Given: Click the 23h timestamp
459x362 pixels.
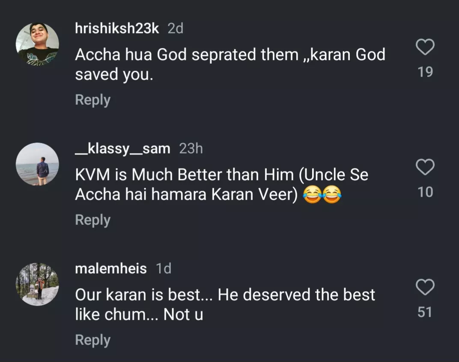Looking at the screenshot, I should point(191,149).
